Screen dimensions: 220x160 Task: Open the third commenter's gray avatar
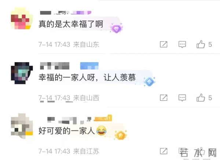(22, 126)
